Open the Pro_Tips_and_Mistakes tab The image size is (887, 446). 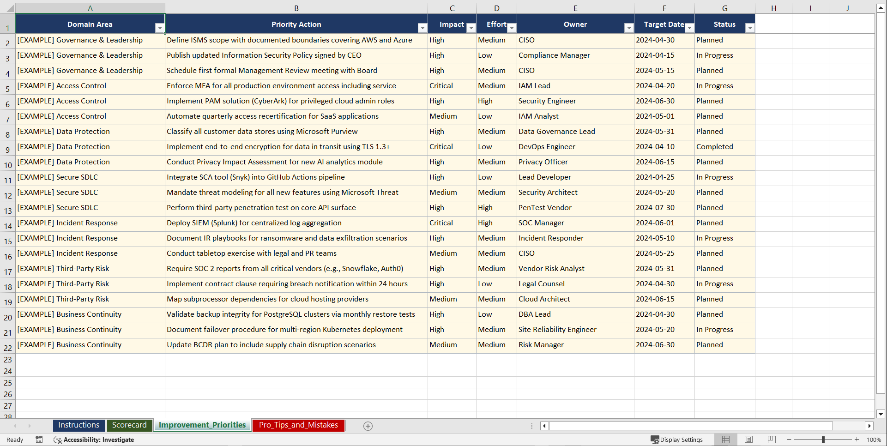[298, 425]
